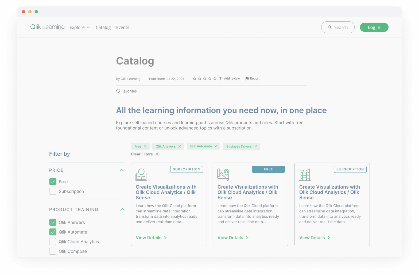Open the FREE course card title
419x275 pixels.
pos(248,192)
